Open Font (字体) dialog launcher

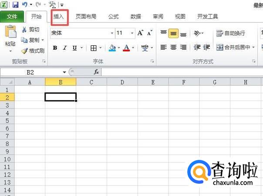[x=152, y=61]
